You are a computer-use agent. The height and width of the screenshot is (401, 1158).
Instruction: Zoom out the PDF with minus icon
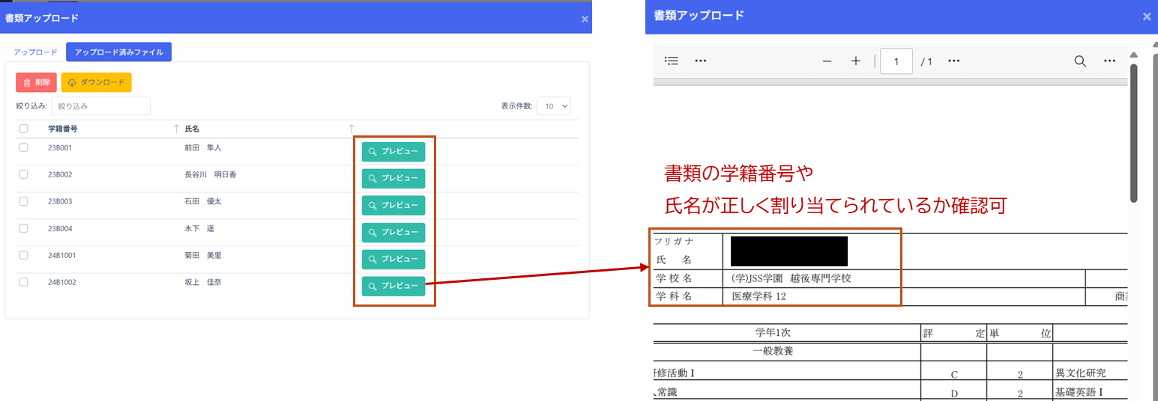827,61
